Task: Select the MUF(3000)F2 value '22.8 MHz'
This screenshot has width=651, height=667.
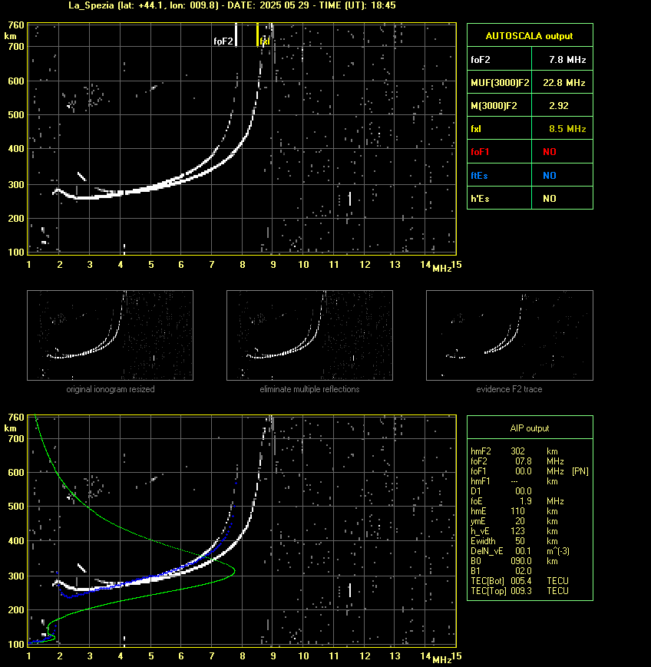Action: 563,83
